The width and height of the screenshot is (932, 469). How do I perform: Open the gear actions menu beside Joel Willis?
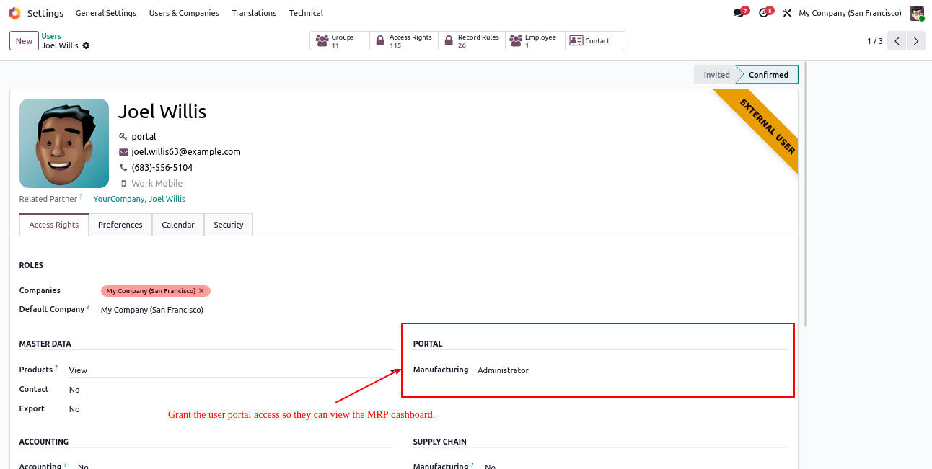tap(87, 45)
